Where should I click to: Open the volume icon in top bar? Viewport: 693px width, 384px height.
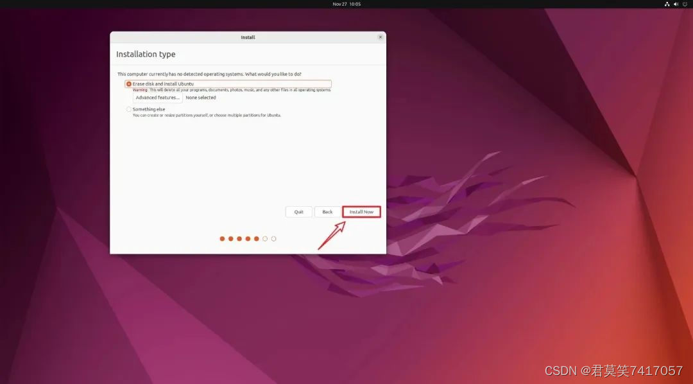pos(676,4)
